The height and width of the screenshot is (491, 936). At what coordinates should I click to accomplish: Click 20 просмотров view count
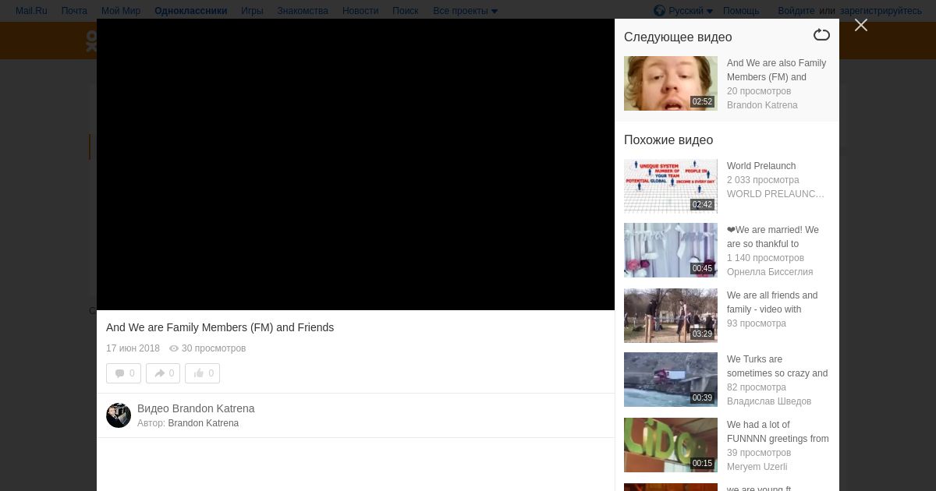click(759, 91)
